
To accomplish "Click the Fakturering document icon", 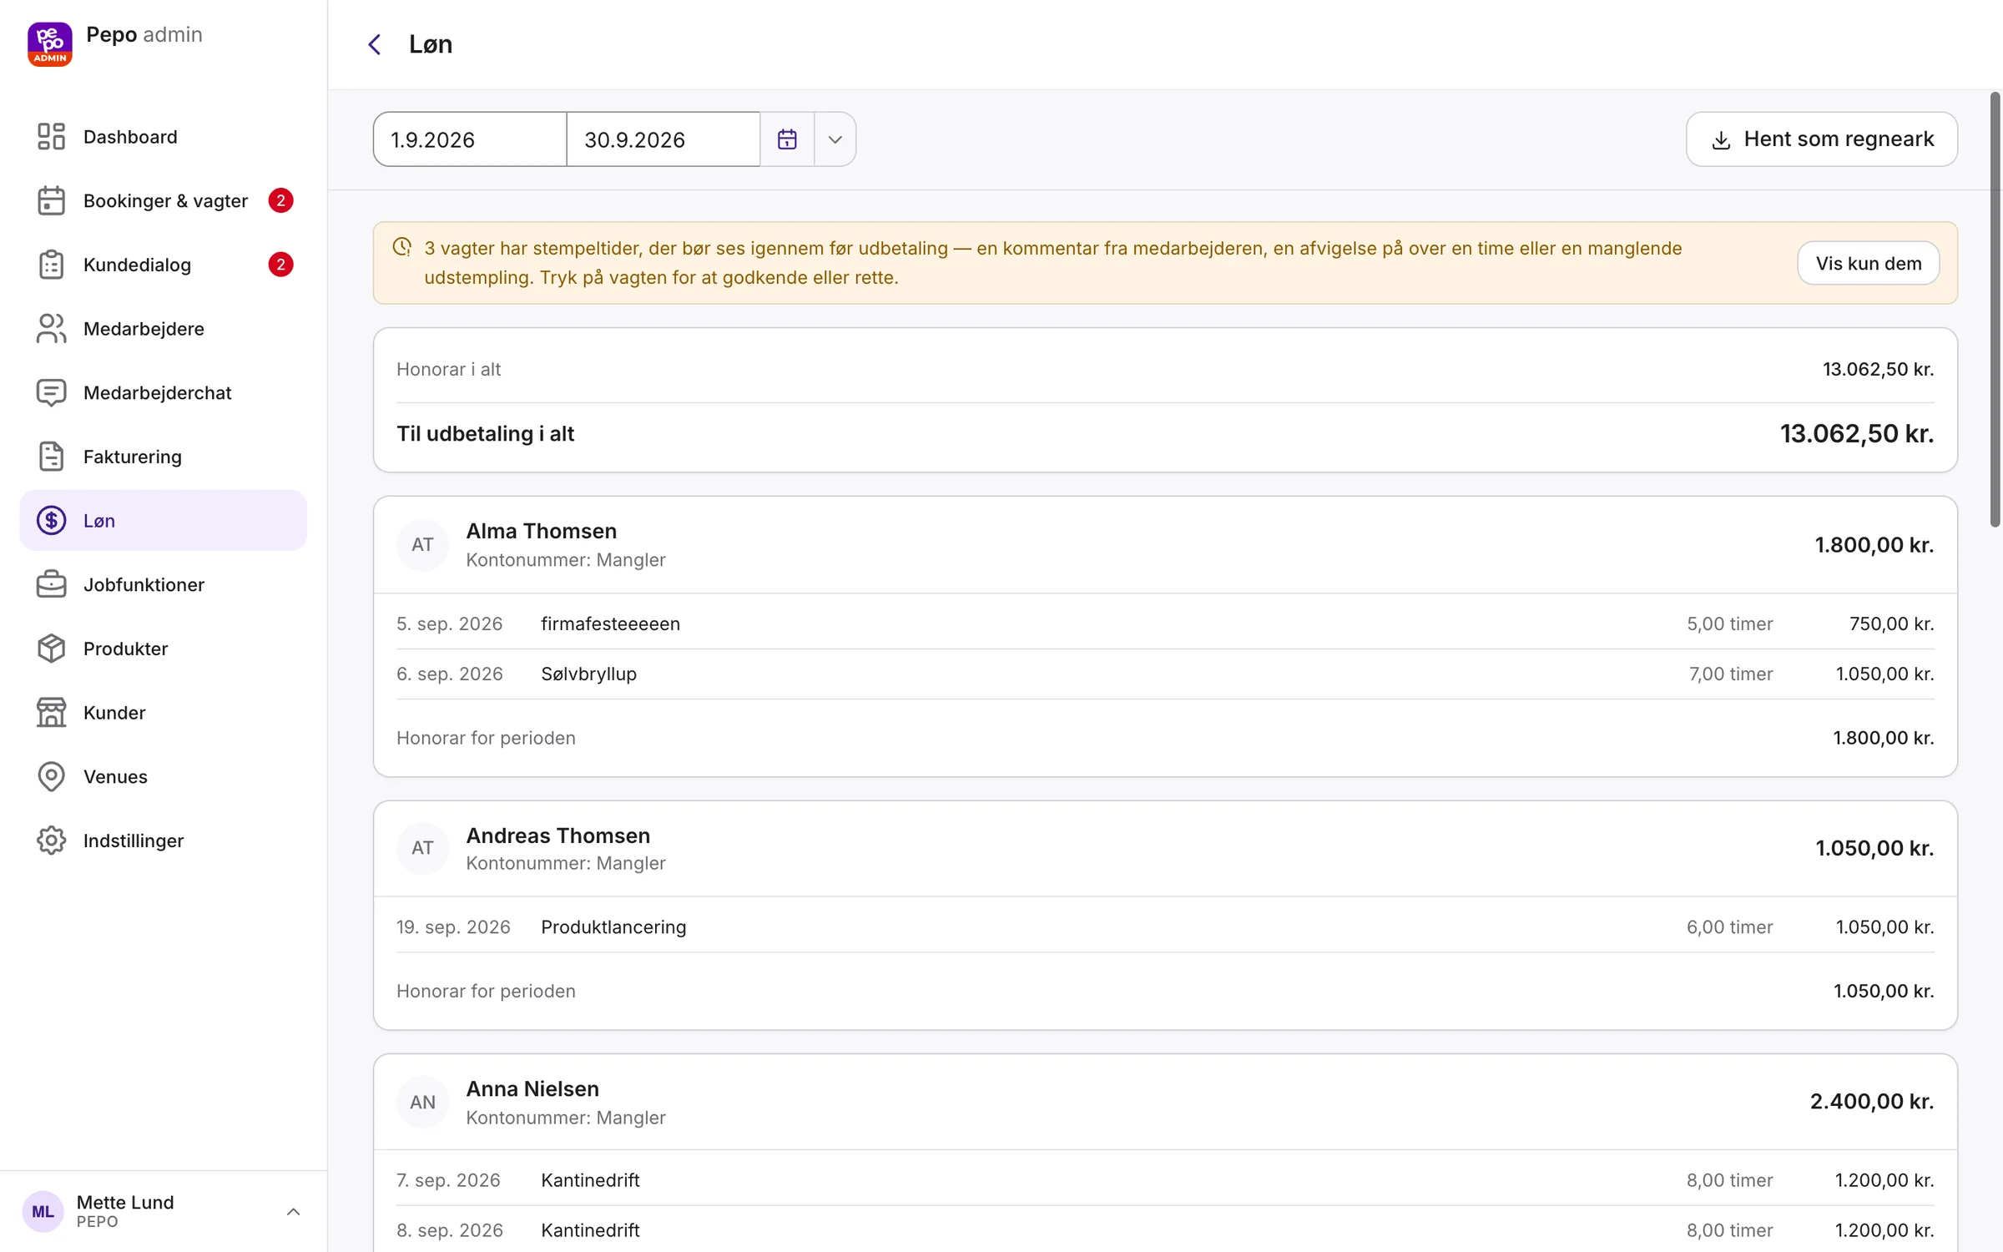I will click(x=51, y=457).
